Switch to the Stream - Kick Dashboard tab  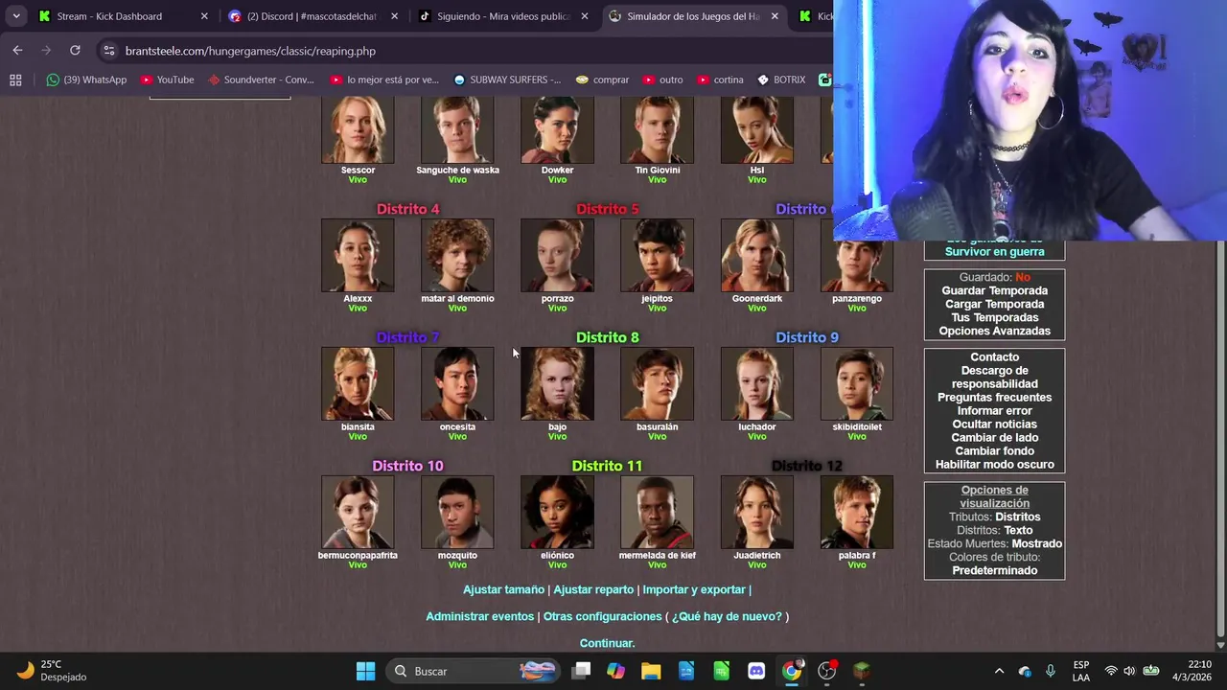[121, 16]
